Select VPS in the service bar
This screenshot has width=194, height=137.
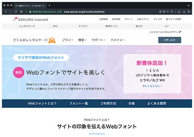tap(55, 26)
